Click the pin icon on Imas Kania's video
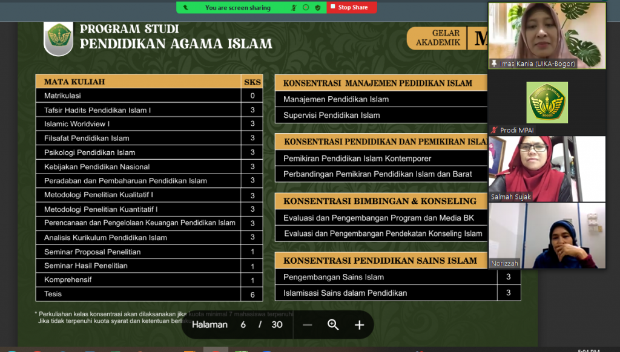 point(494,64)
